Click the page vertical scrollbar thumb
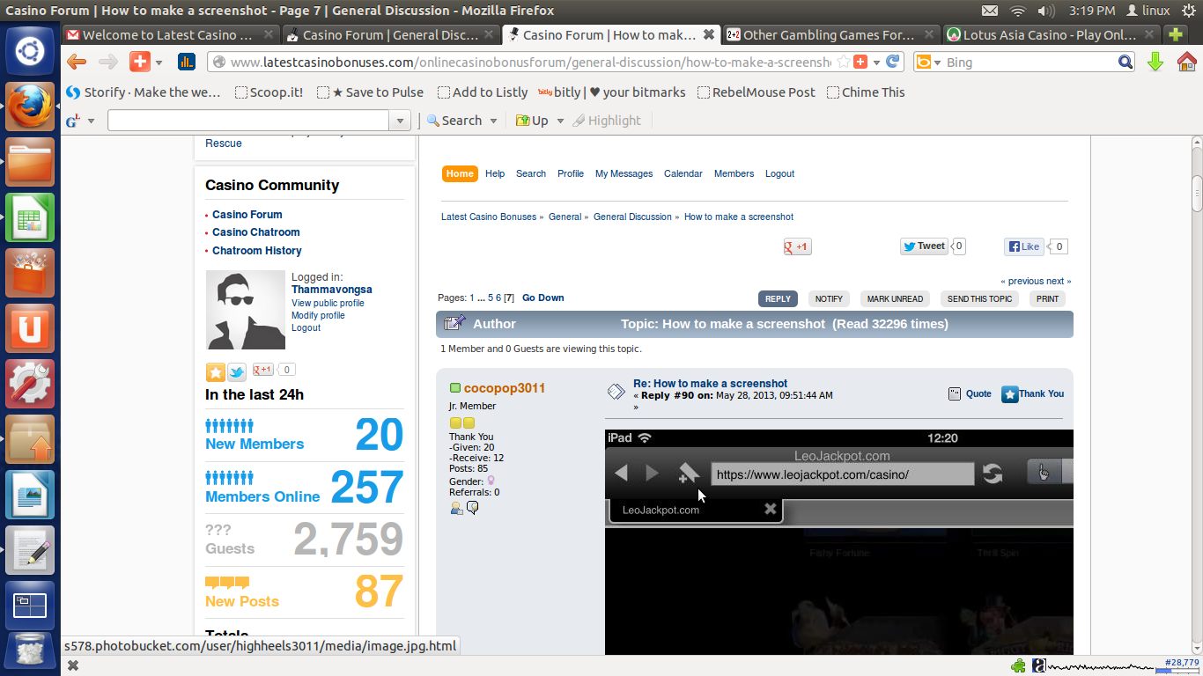 [x=1197, y=193]
